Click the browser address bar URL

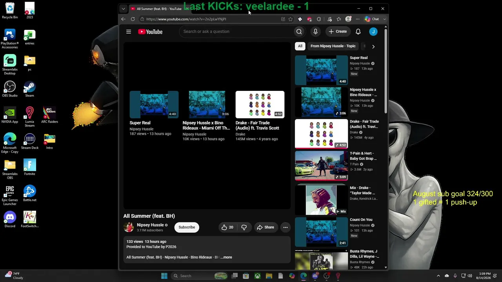[x=186, y=19]
